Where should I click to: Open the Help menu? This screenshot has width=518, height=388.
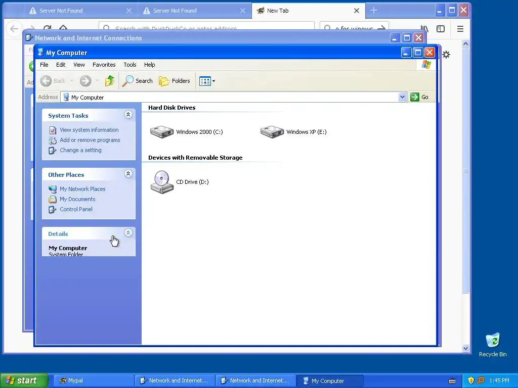(149, 65)
